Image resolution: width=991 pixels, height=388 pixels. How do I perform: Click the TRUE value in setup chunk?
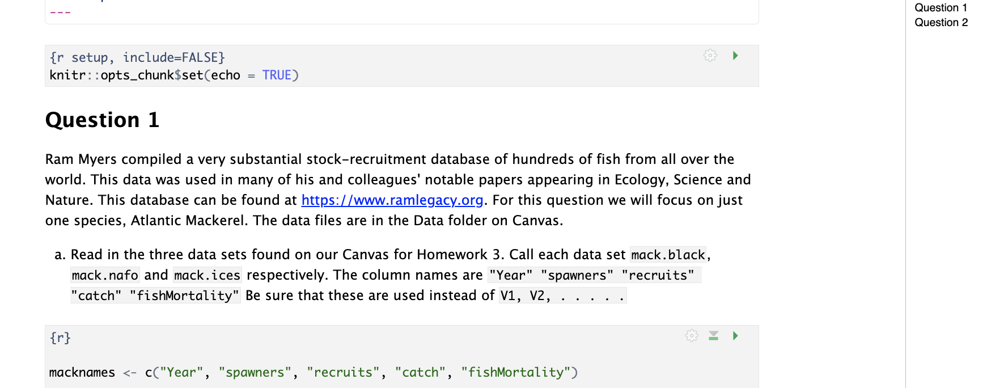(x=277, y=75)
